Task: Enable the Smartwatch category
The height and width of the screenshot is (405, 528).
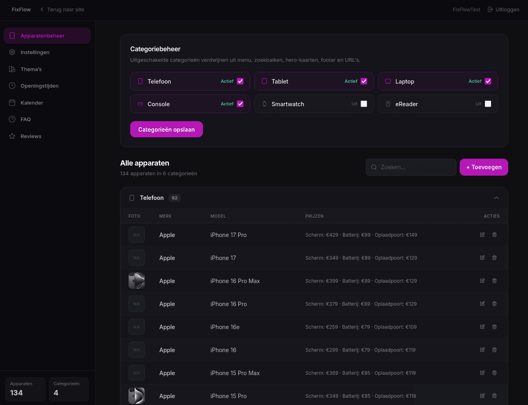Action: coord(364,103)
